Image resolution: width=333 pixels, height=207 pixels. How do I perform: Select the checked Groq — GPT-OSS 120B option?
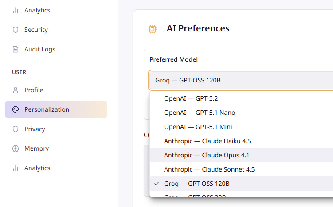tap(196, 184)
